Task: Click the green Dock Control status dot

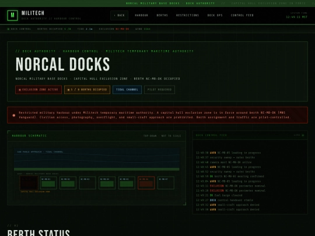Action: tap(8, 29)
